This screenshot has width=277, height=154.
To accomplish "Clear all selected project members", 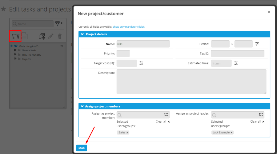I will pyautogui.click(x=163, y=121).
